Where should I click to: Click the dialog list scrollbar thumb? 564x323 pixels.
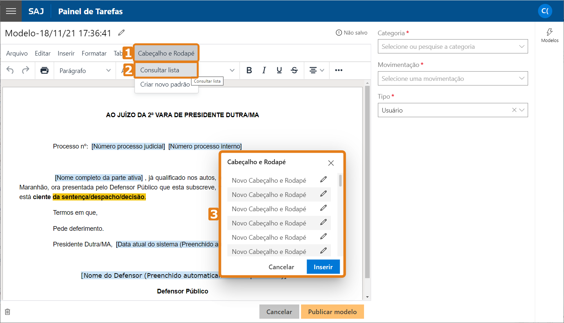click(x=341, y=180)
